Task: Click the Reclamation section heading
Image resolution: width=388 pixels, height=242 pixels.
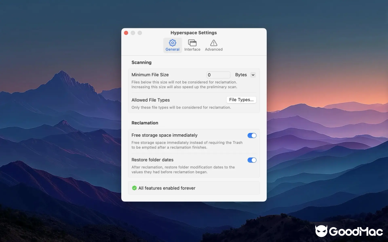Action: tap(145, 123)
